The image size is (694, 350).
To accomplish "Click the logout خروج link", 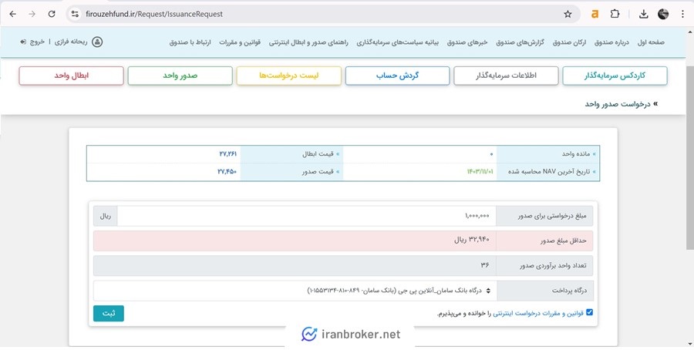I will click(x=32, y=42).
